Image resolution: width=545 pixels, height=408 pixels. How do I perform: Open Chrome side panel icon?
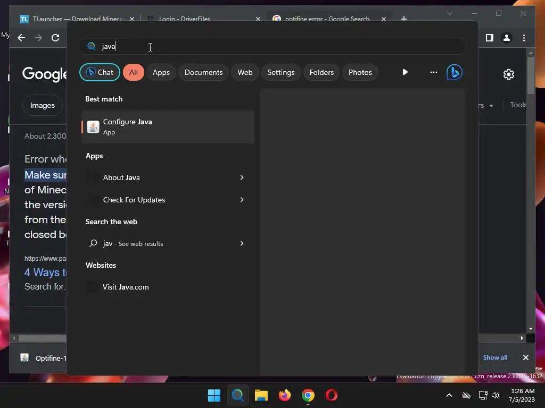point(490,38)
